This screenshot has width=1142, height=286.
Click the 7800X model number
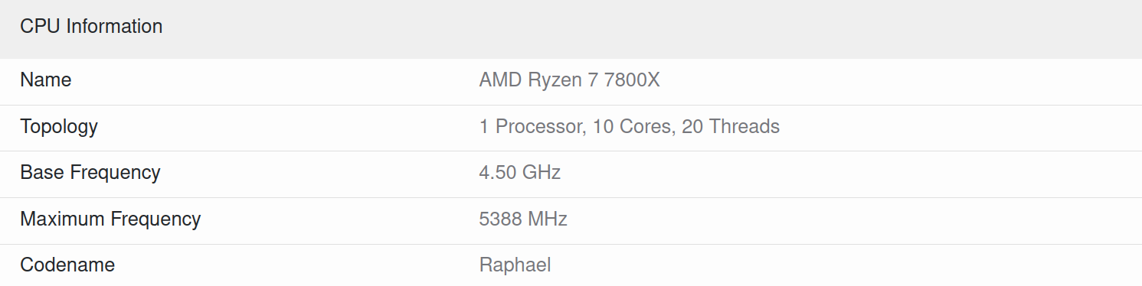632,80
